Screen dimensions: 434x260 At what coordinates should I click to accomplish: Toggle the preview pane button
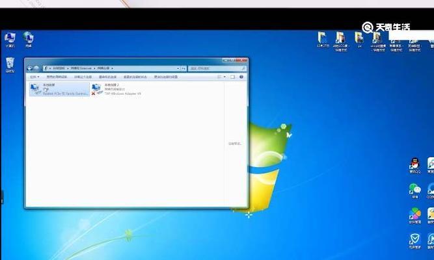pos(232,77)
